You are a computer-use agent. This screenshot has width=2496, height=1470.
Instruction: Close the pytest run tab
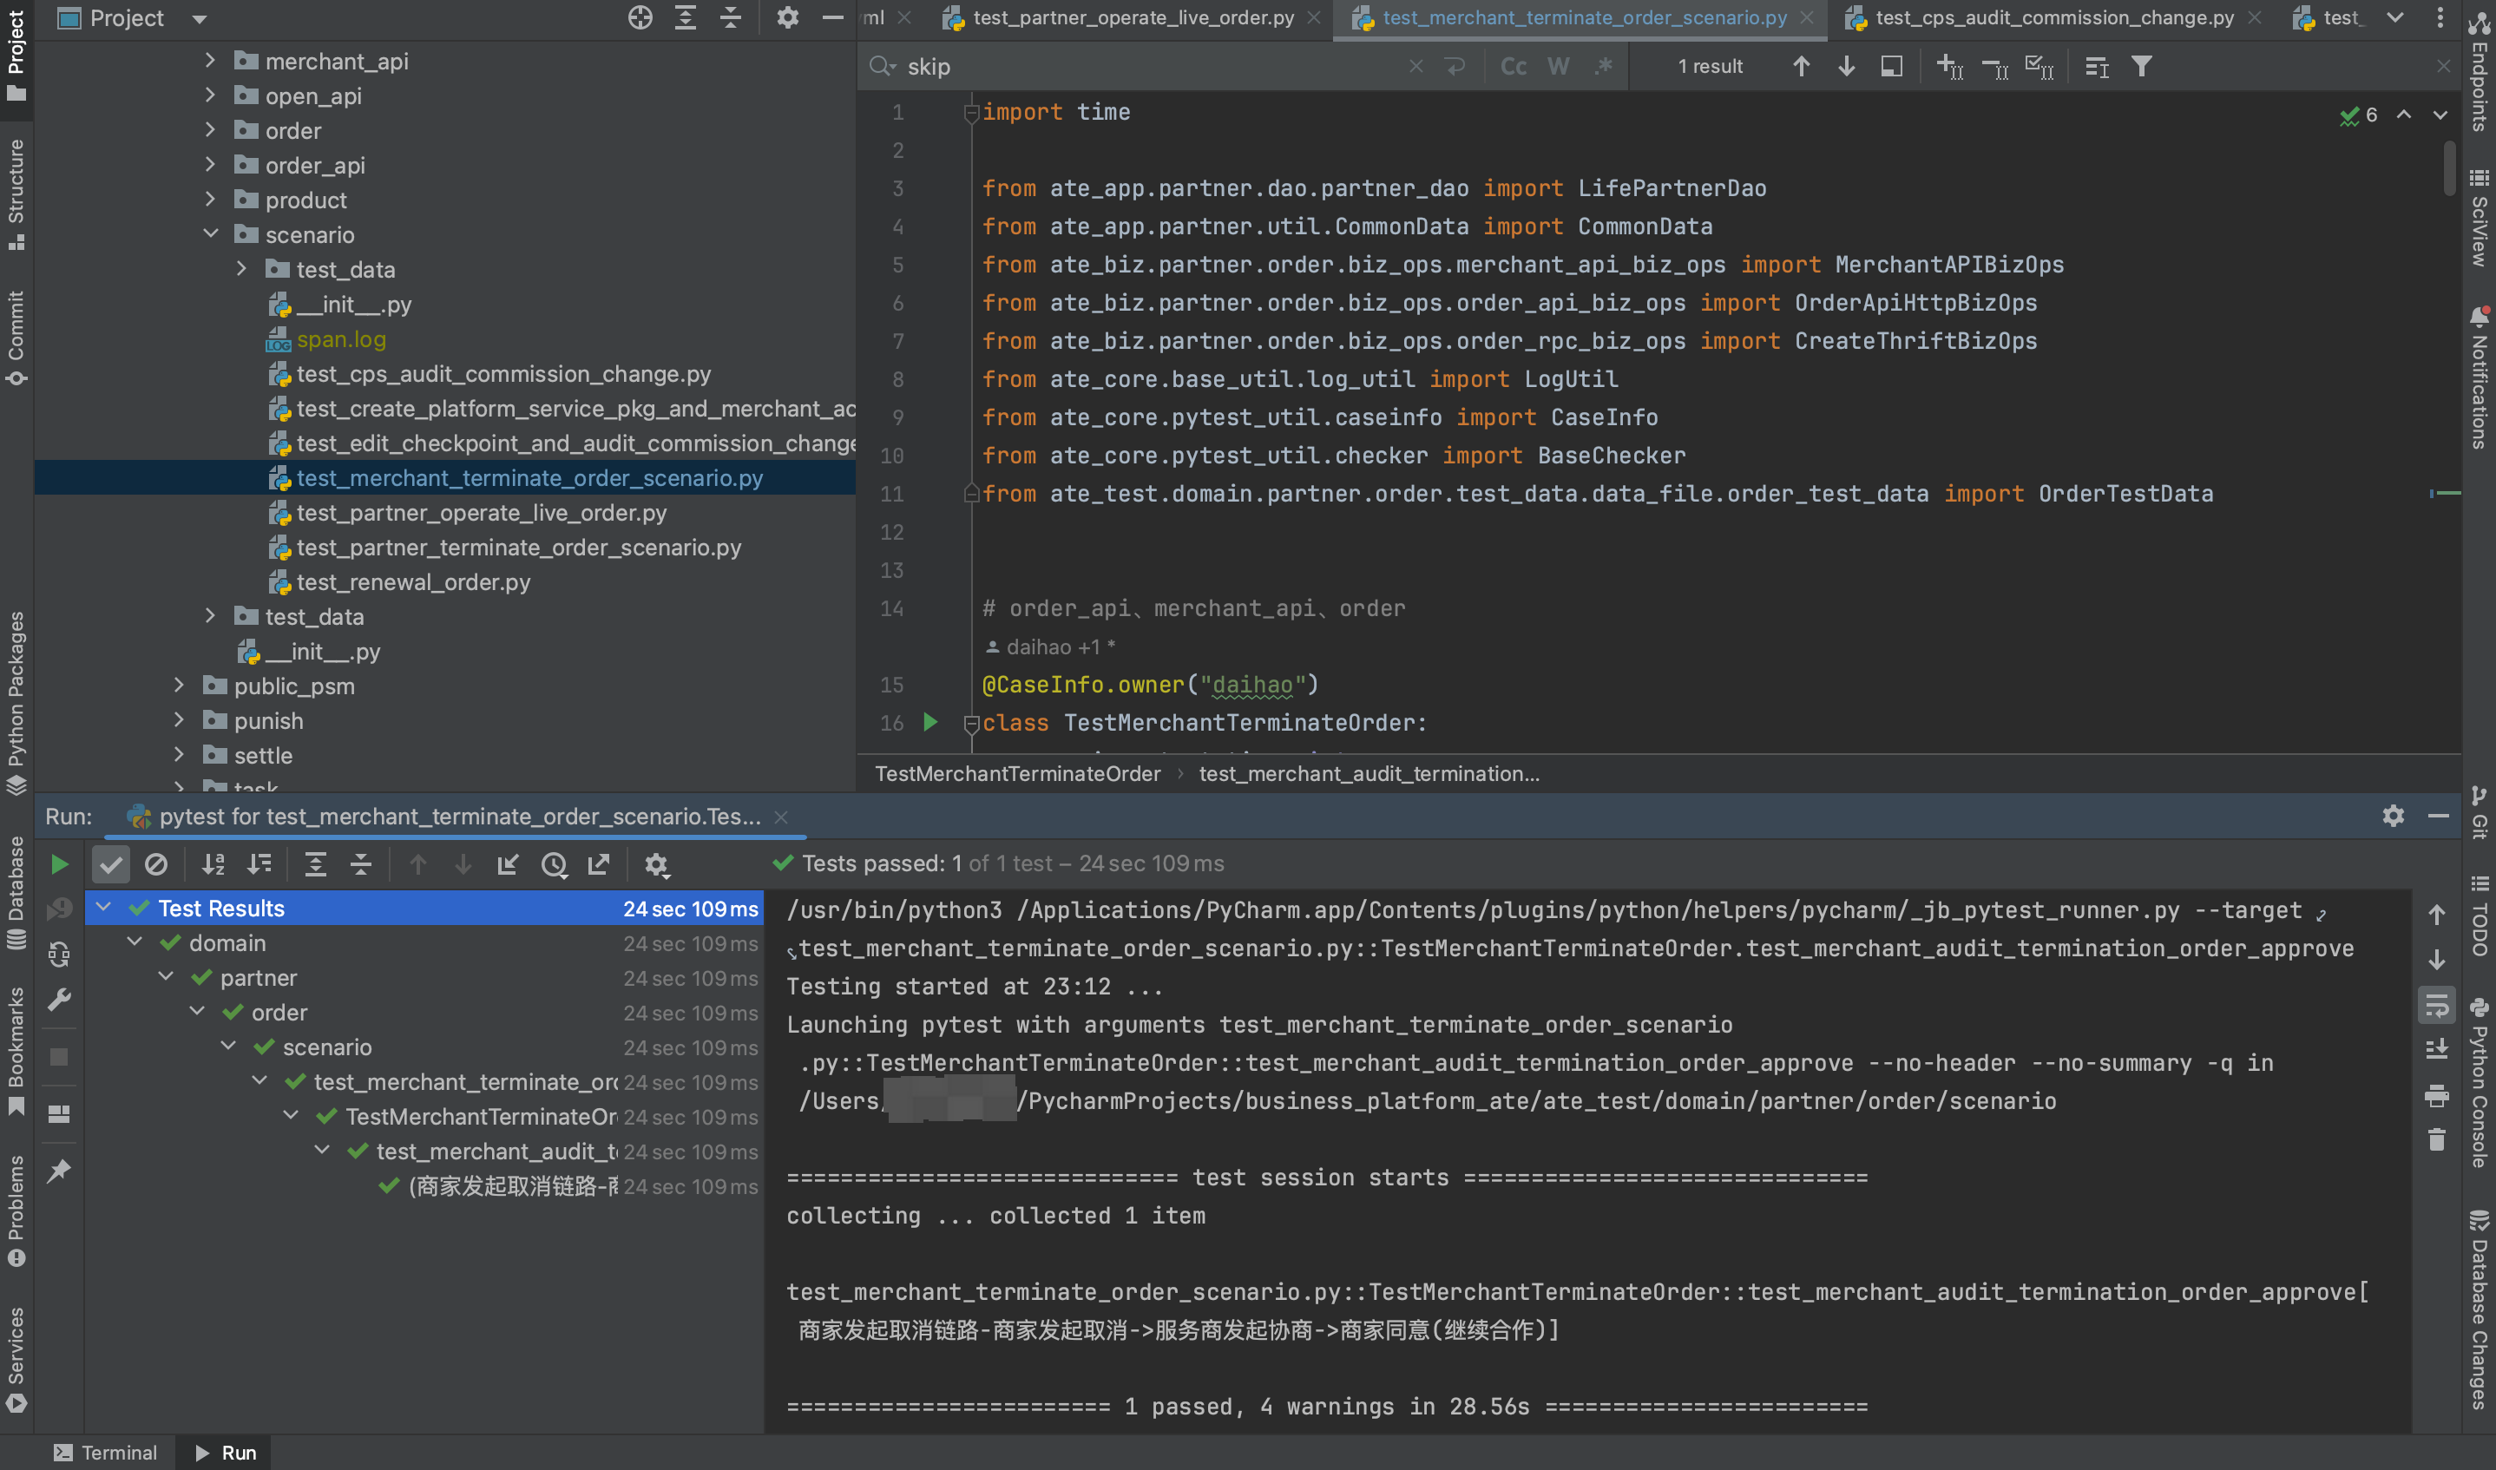coord(781,817)
